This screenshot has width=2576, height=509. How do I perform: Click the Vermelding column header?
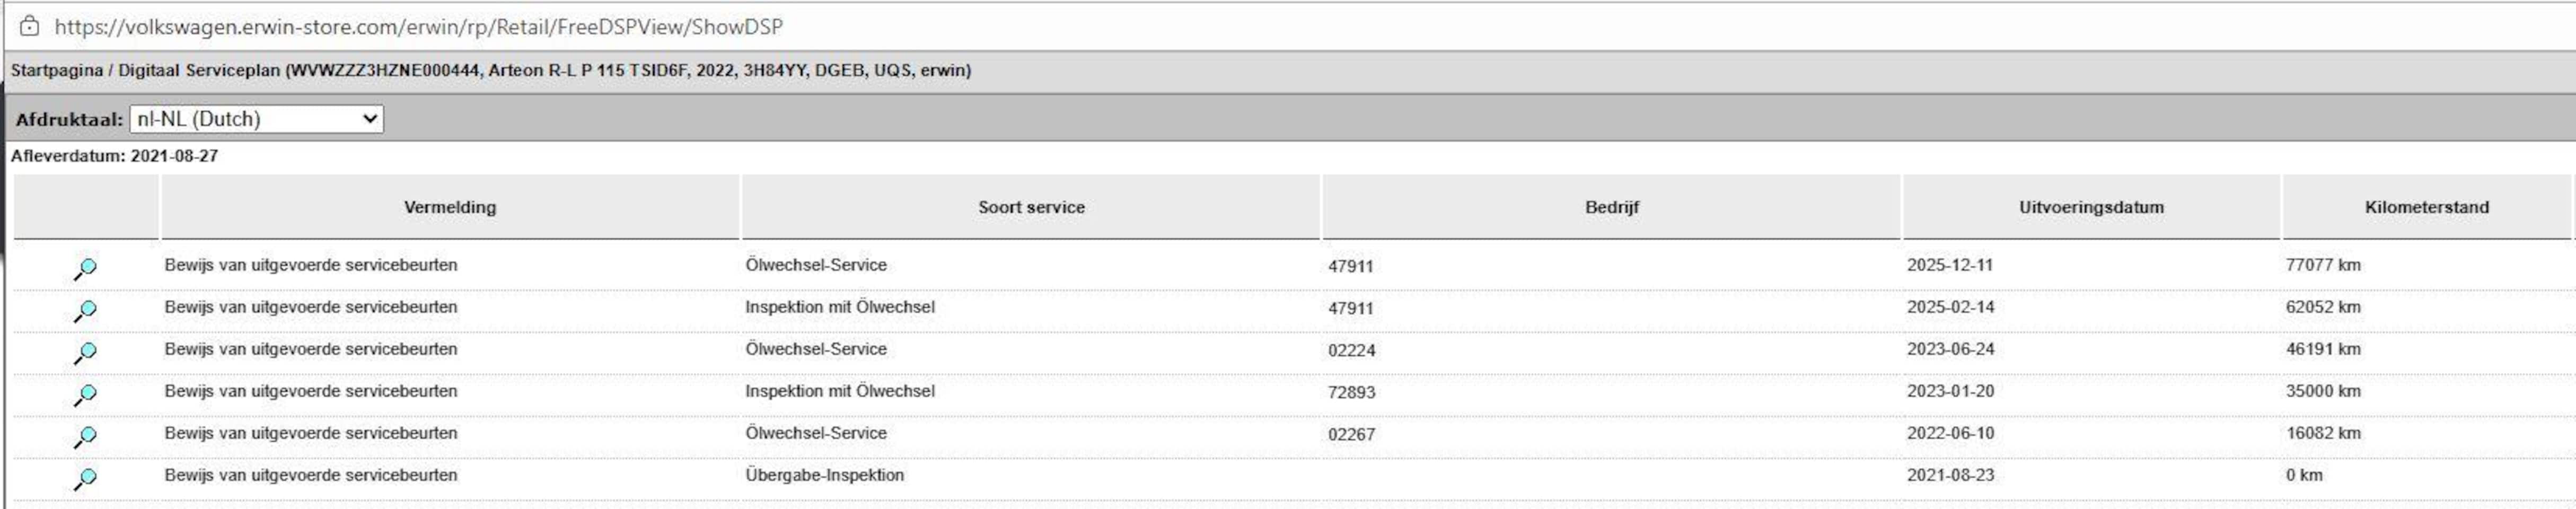pos(450,207)
